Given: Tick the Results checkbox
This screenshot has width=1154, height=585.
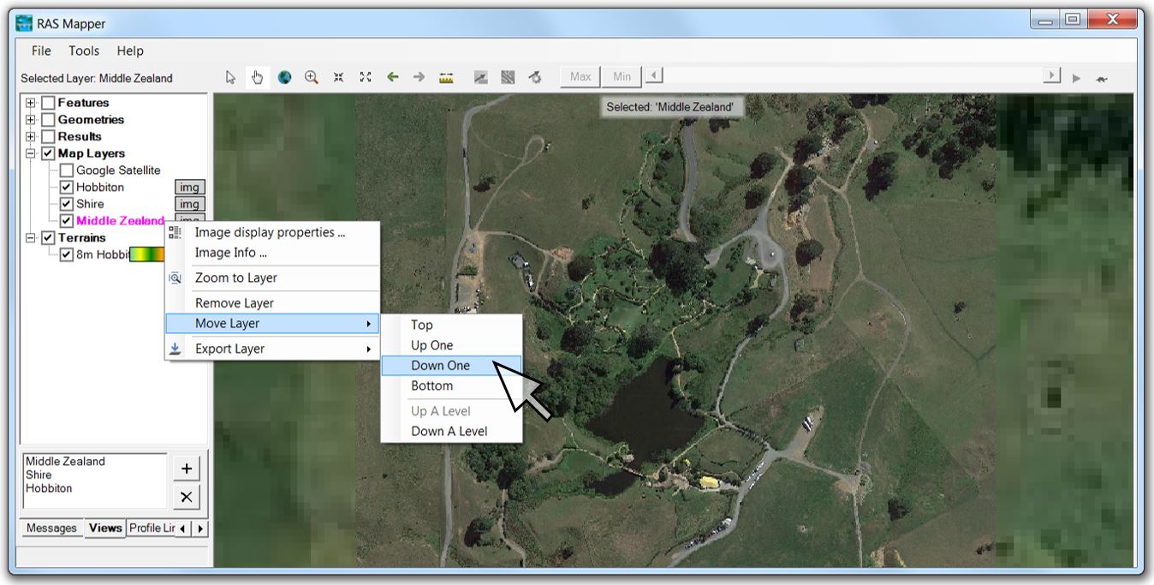Looking at the screenshot, I should point(48,136).
